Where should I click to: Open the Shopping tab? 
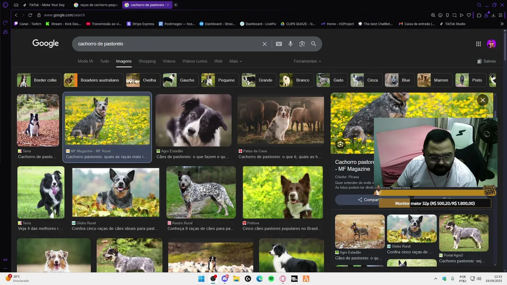point(147,61)
